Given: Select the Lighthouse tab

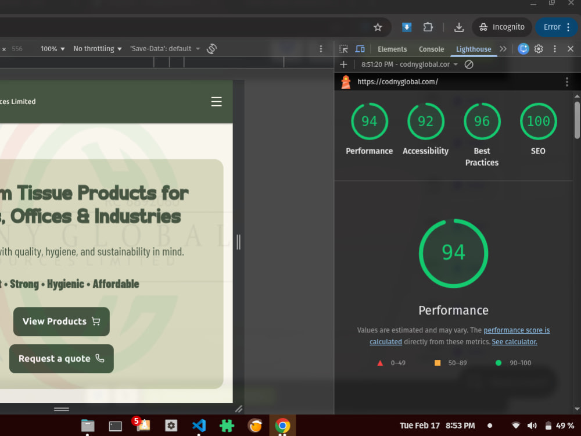Looking at the screenshot, I should point(474,49).
